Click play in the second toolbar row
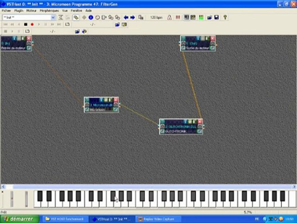Image resolution: width=297 pixels, height=223 pixels. point(39,24)
